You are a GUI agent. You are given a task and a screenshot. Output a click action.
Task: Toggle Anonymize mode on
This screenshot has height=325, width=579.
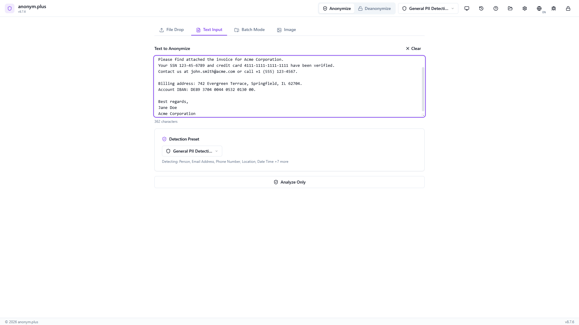[x=337, y=8]
